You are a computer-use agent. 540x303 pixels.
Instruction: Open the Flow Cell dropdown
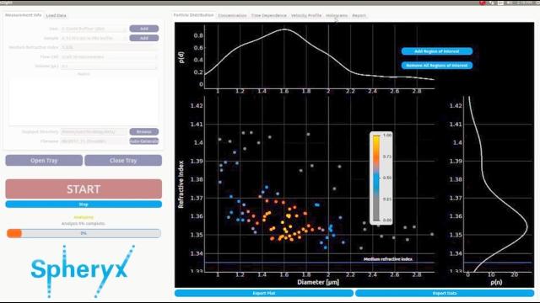pyautogui.click(x=110, y=57)
